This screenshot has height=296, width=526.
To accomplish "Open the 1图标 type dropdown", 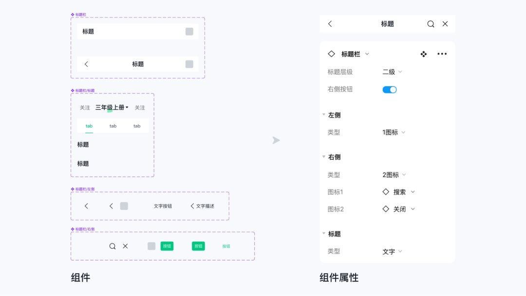I will (394, 132).
